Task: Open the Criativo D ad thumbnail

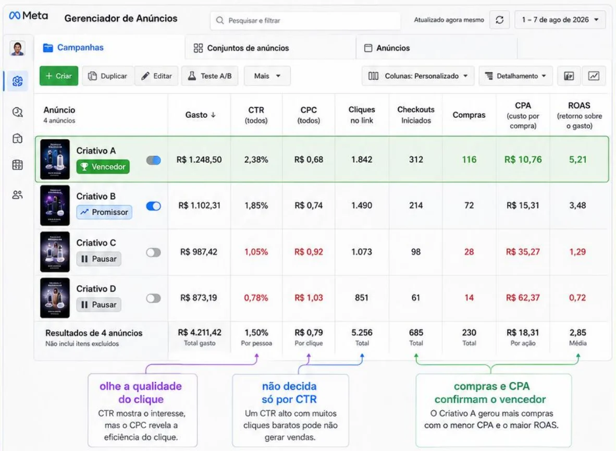Action: pos(55,298)
